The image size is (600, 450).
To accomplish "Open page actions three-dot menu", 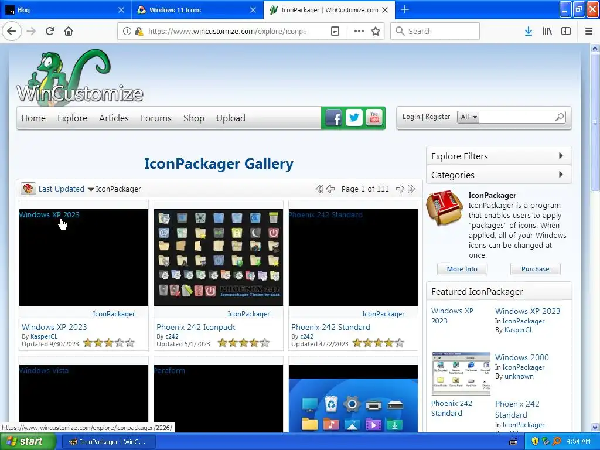I will (x=359, y=32).
